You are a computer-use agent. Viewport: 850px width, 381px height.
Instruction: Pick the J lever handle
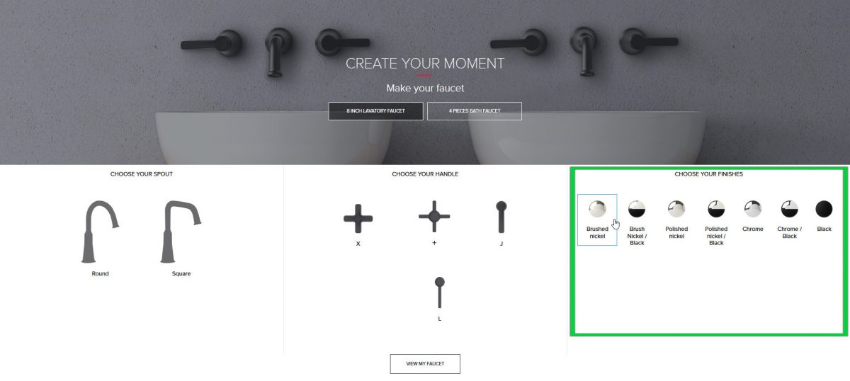(501, 222)
